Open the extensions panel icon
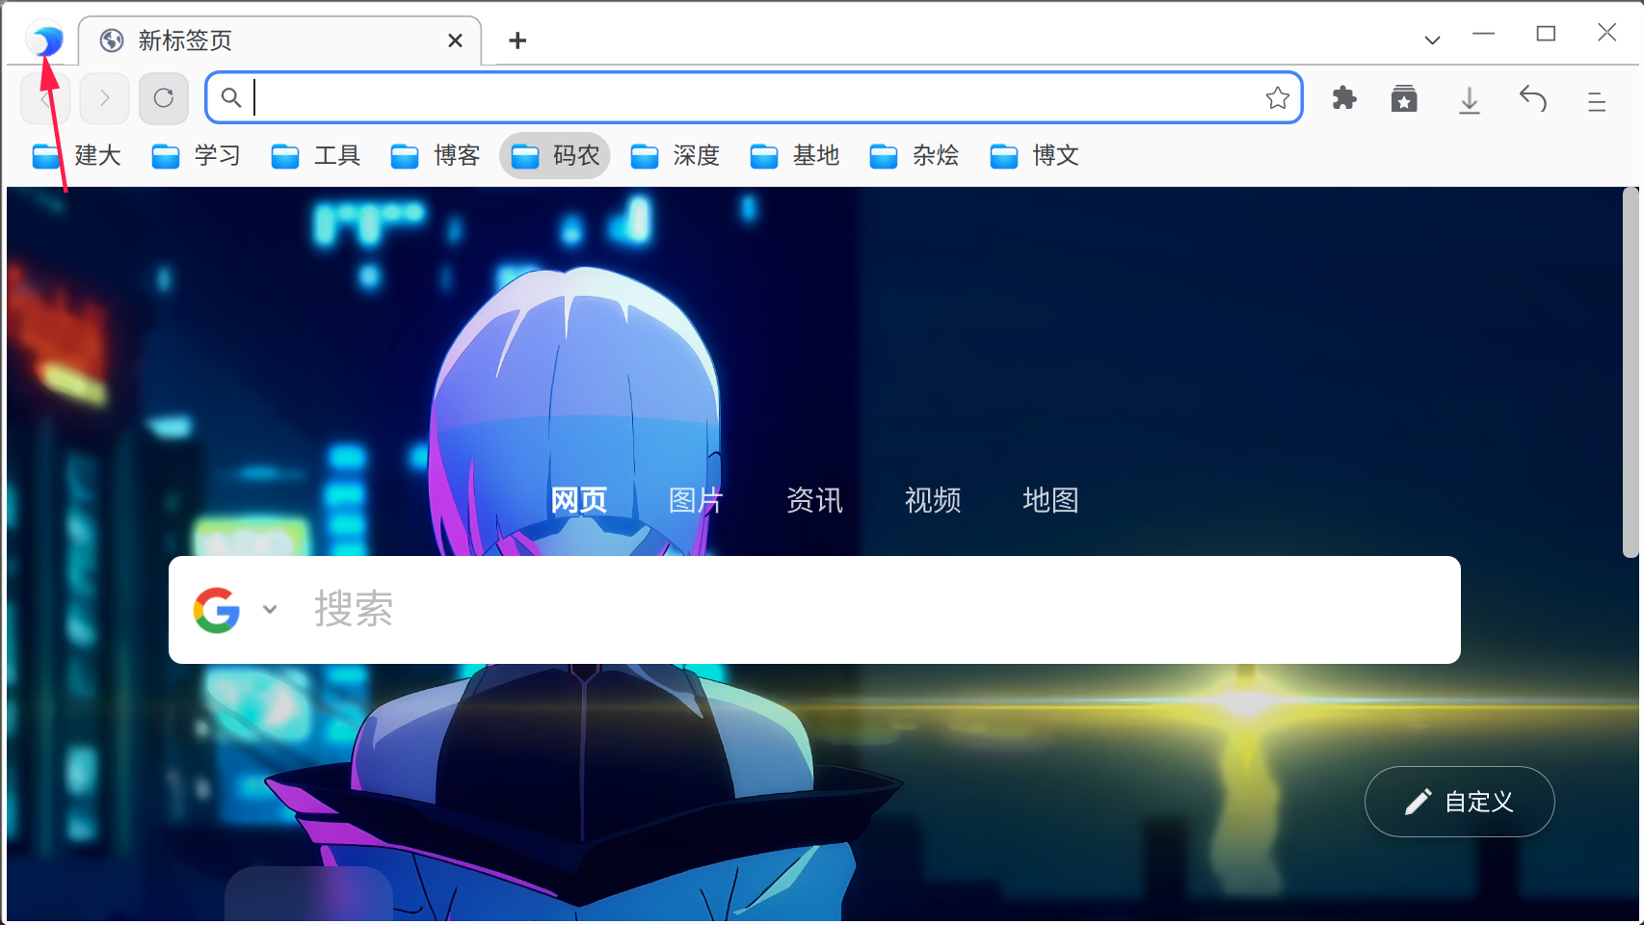Viewport: 1644px width, 925px height. click(x=1342, y=98)
